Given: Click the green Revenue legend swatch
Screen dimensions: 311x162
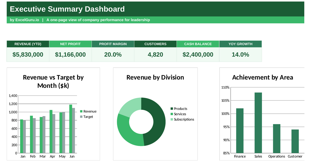Looking at the screenshot, I should click(x=81, y=111).
